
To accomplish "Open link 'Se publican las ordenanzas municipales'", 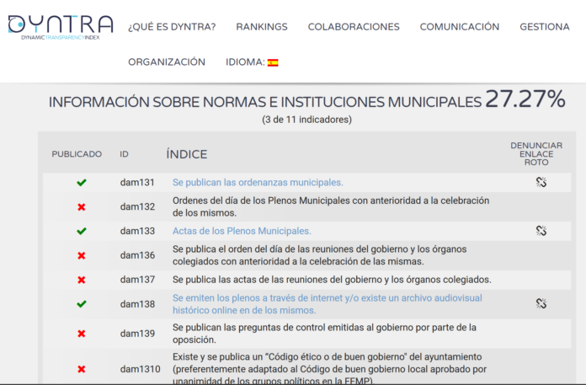I will [x=258, y=183].
